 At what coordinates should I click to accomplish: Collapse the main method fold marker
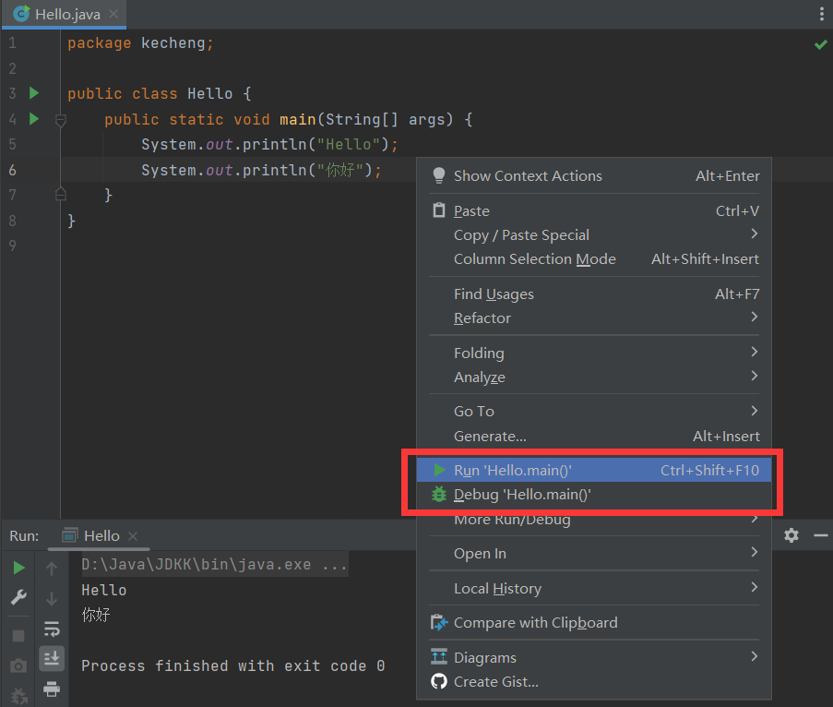point(61,120)
